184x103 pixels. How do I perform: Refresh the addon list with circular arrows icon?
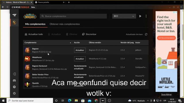coord(146,34)
